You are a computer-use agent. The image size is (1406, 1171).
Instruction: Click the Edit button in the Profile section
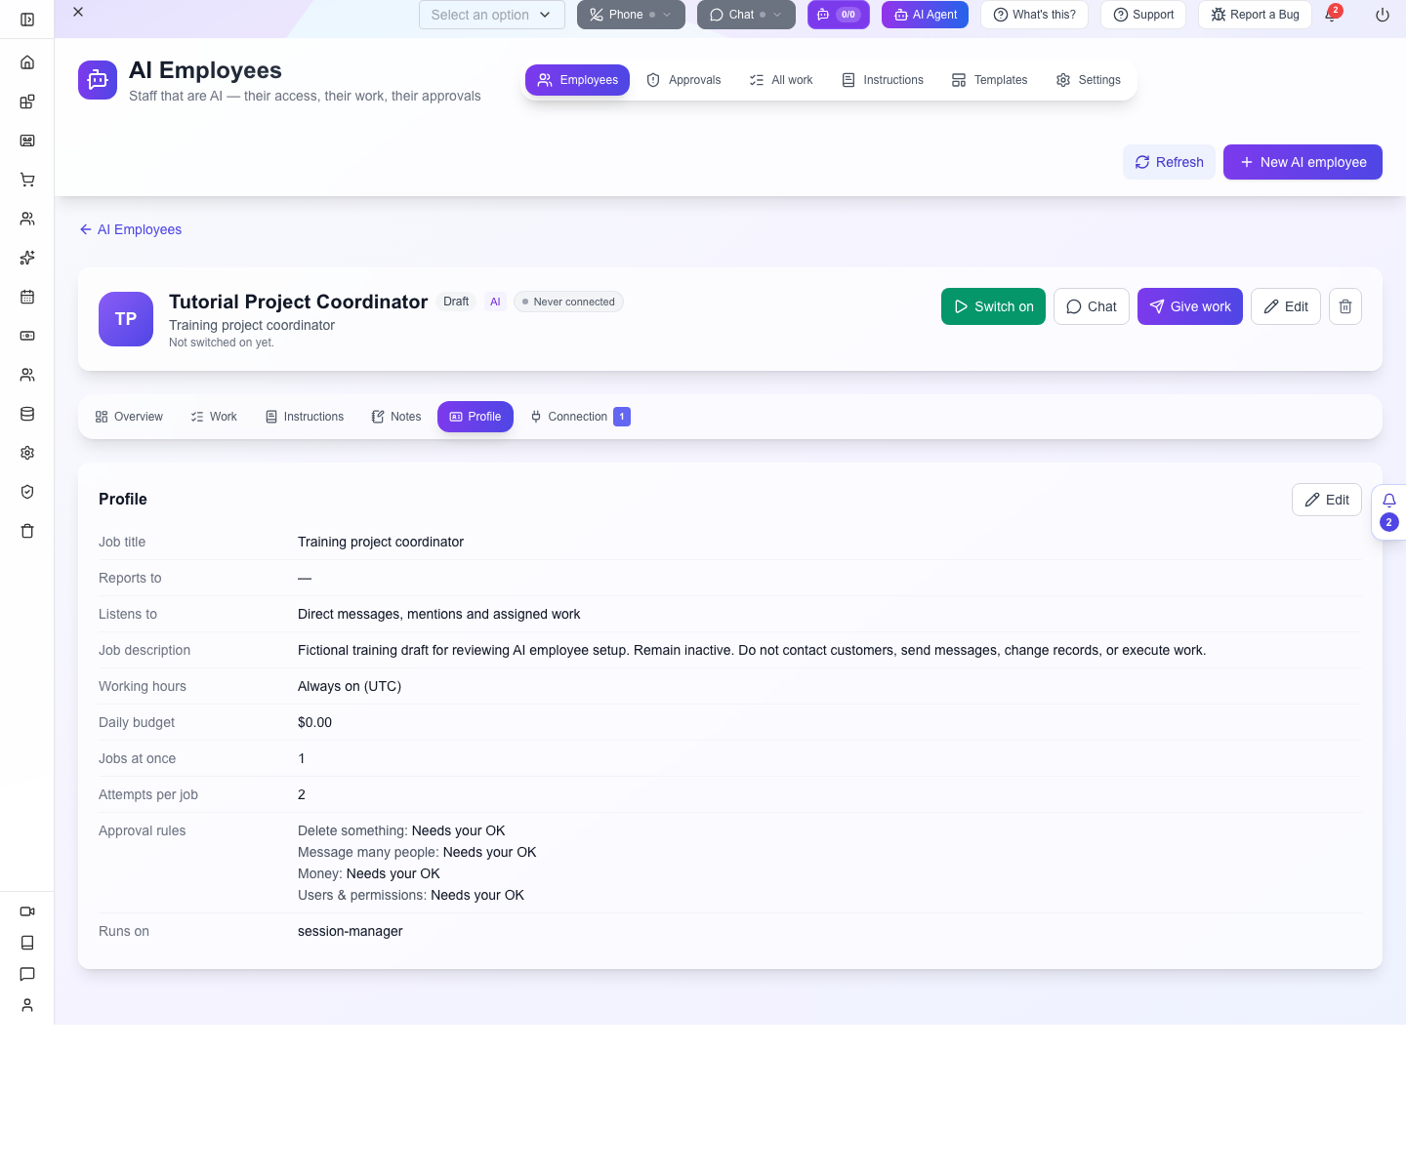(x=1327, y=500)
